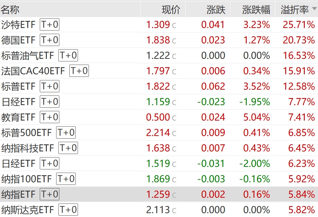Image resolution: width=318 pixels, height=217 pixels.
Task: Click the highlighted 纳指ETF row
Action: 159,194
